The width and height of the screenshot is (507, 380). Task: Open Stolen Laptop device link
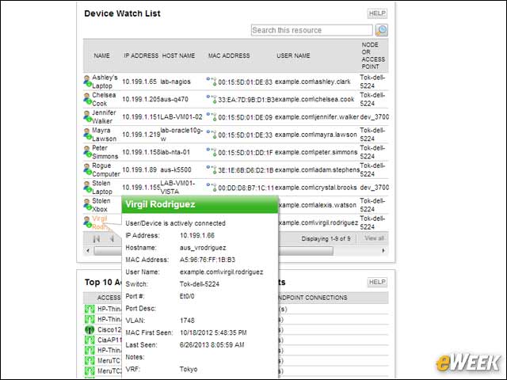click(x=102, y=187)
